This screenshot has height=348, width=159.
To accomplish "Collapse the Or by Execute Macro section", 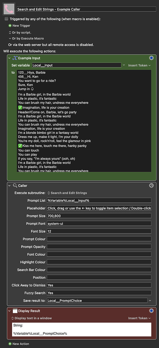I will pos(10,39).
